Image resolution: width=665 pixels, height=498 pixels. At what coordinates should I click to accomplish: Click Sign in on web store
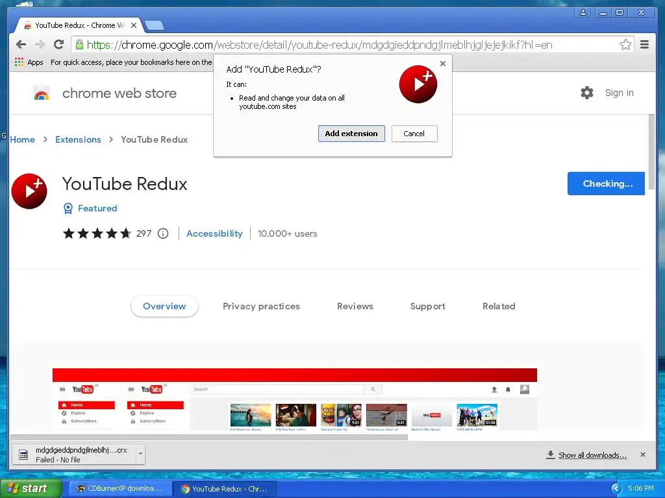(619, 93)
